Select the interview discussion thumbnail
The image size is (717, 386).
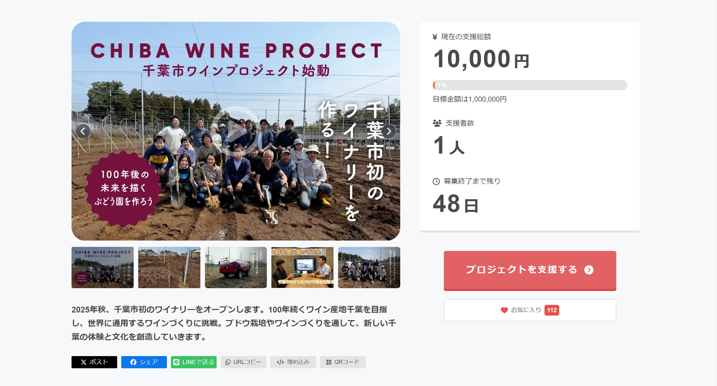coord(302,267)
